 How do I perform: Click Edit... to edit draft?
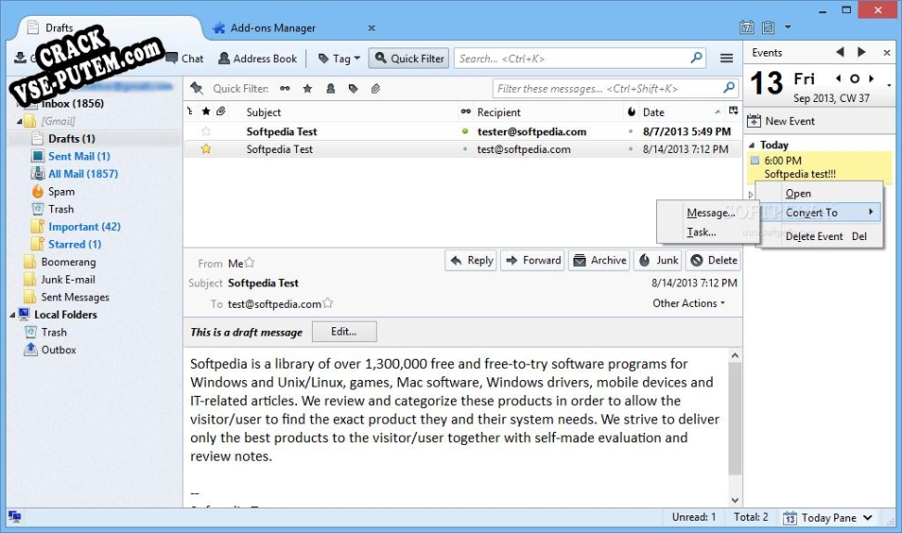pyautogui.click(x=344, y=332)
